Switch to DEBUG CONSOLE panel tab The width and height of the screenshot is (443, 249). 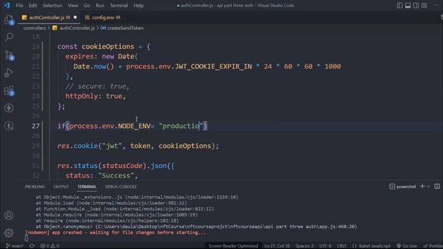tap(120, 187)
